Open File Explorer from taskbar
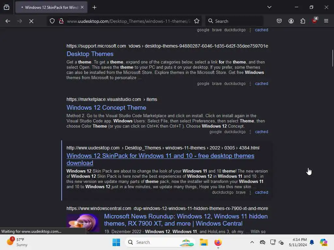This screenshot has height=250, width=334. [204, 242]
